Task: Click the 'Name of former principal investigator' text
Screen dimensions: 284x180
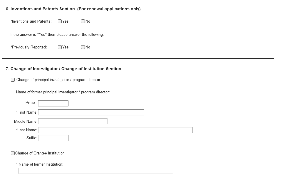Action: coord(63,92)
